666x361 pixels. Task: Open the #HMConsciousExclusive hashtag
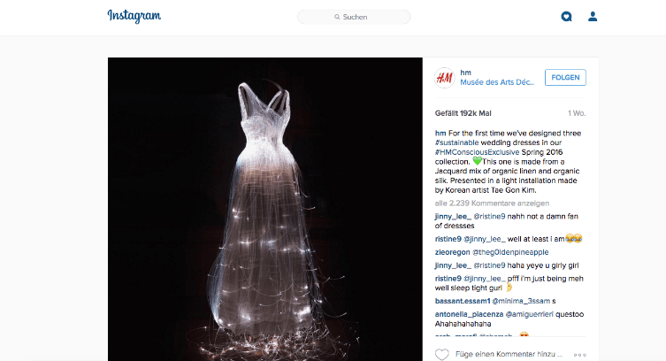click(477, 152)
